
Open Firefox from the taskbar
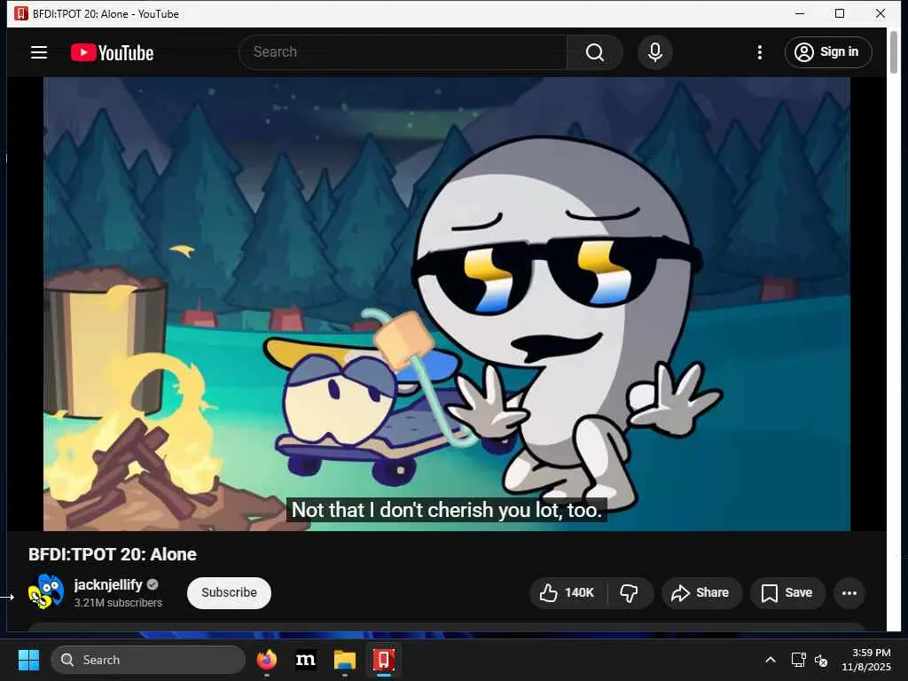tap(266, 660)
